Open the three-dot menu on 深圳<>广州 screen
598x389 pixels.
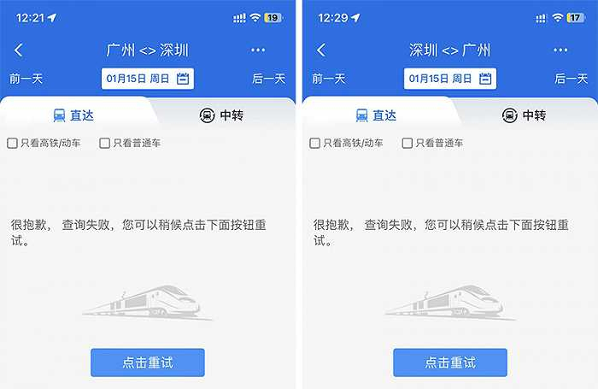[560, 50]
